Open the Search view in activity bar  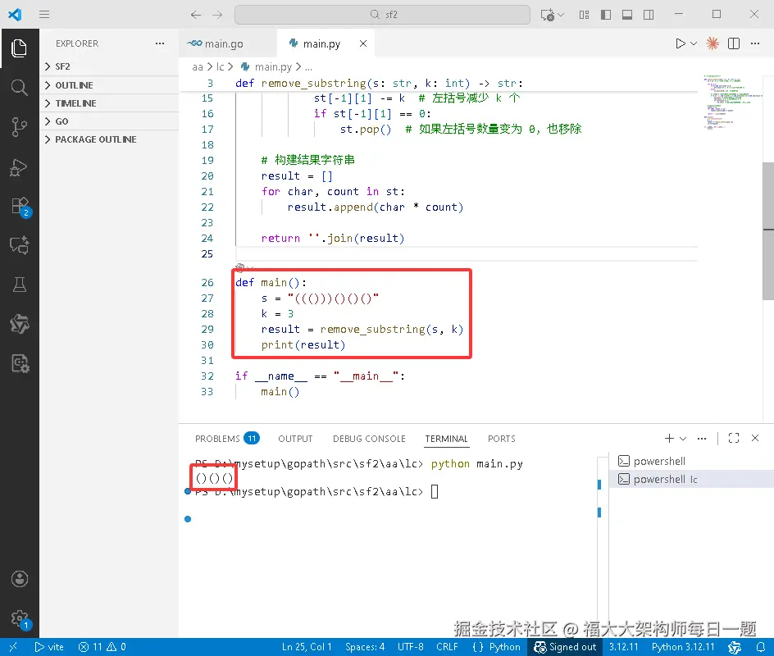point(19,88)
